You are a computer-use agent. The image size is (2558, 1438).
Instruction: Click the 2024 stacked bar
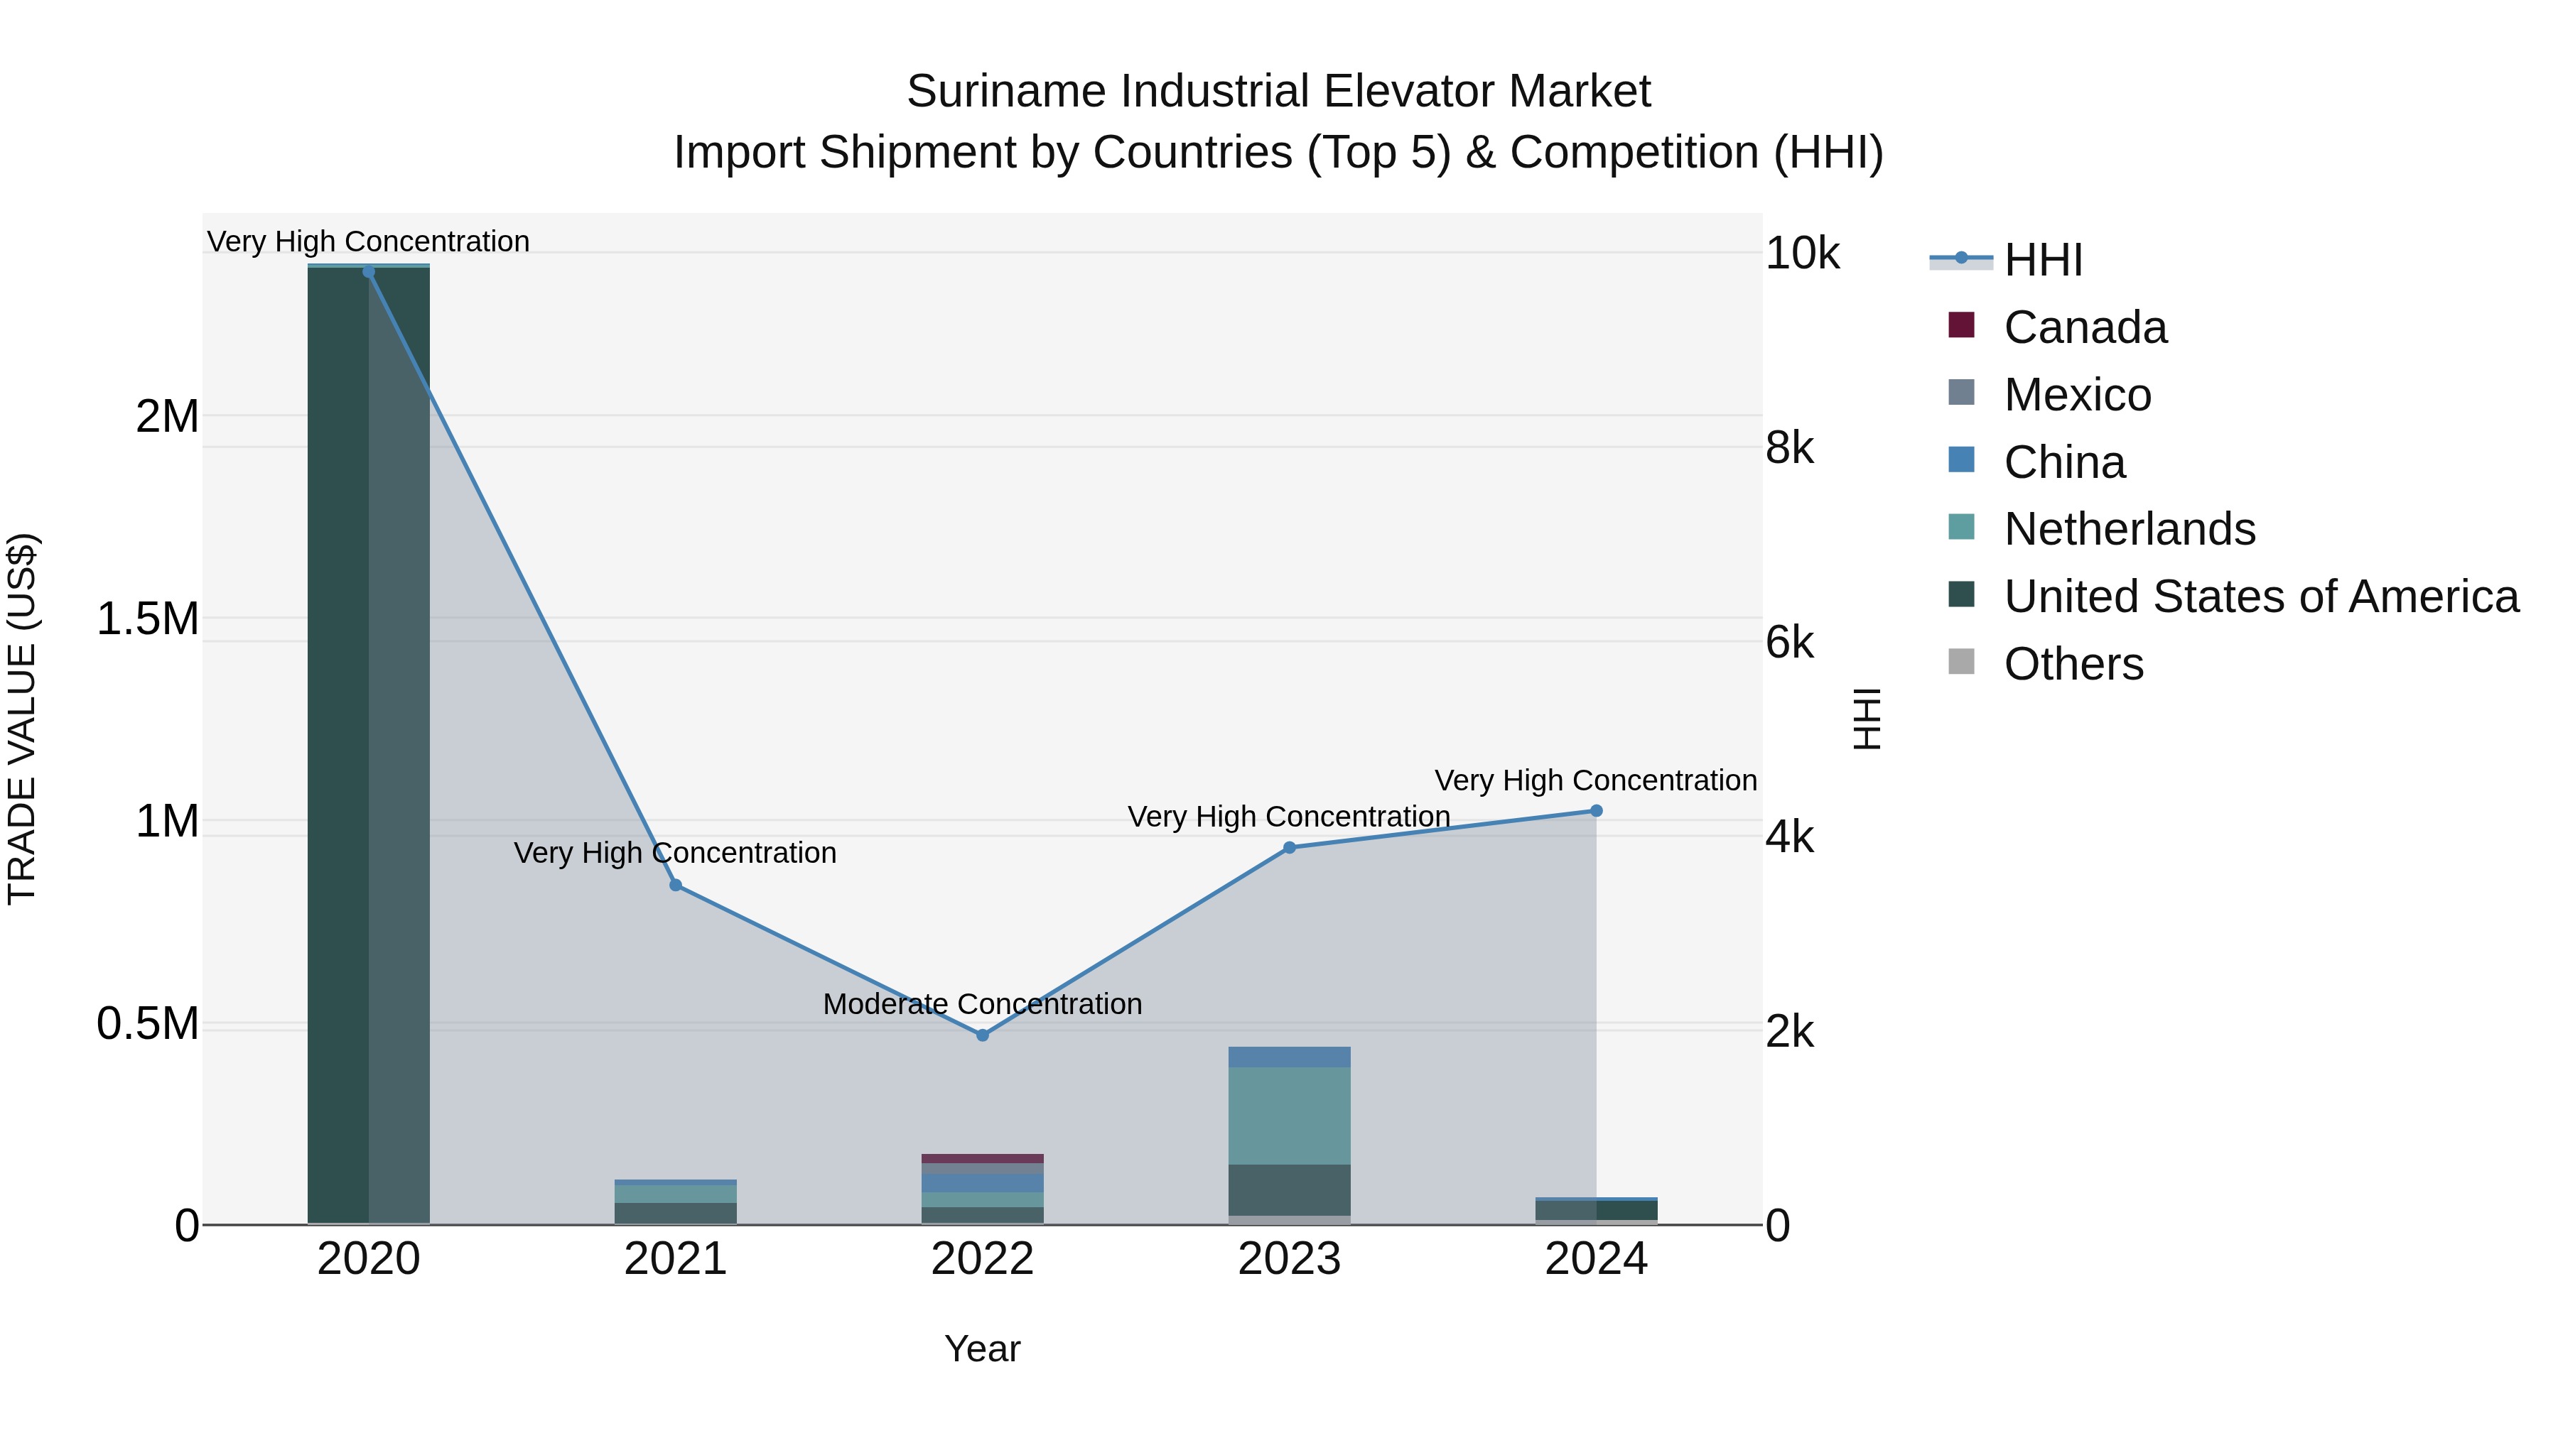point(1596,1211)
